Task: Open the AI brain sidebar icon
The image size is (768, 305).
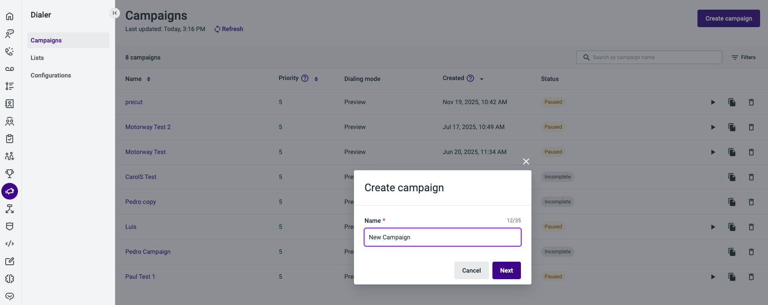Action: [x=10, y=279]
